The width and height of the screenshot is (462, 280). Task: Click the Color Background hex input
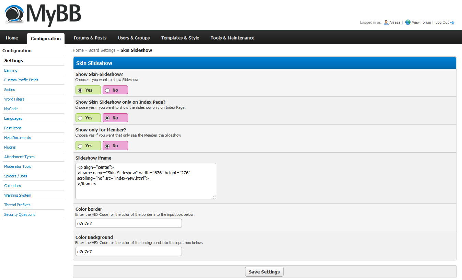128,252
